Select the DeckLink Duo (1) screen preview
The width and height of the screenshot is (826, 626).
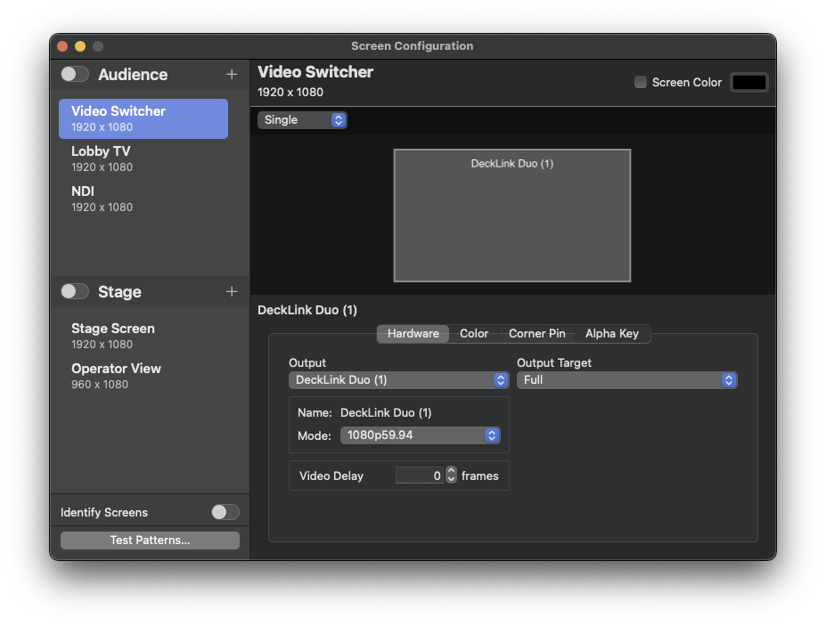[x=511, y=215]
